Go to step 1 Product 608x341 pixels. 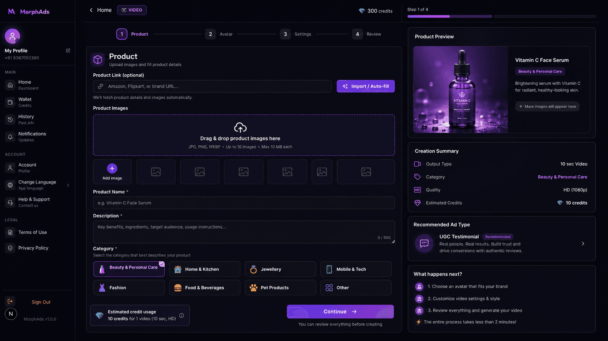coord(132,34)
